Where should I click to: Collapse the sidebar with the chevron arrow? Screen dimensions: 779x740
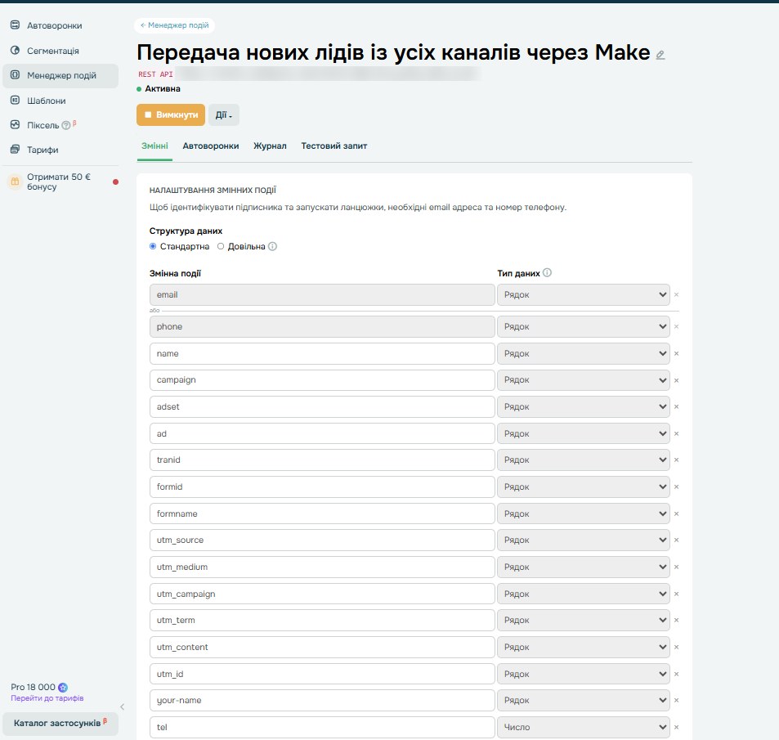(123, 706)
